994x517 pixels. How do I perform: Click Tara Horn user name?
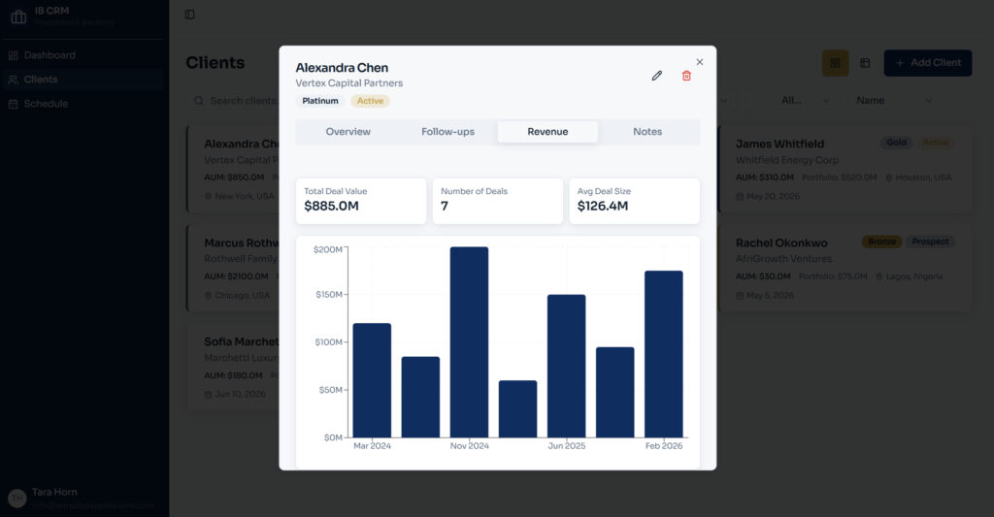(x=54, y=492)
